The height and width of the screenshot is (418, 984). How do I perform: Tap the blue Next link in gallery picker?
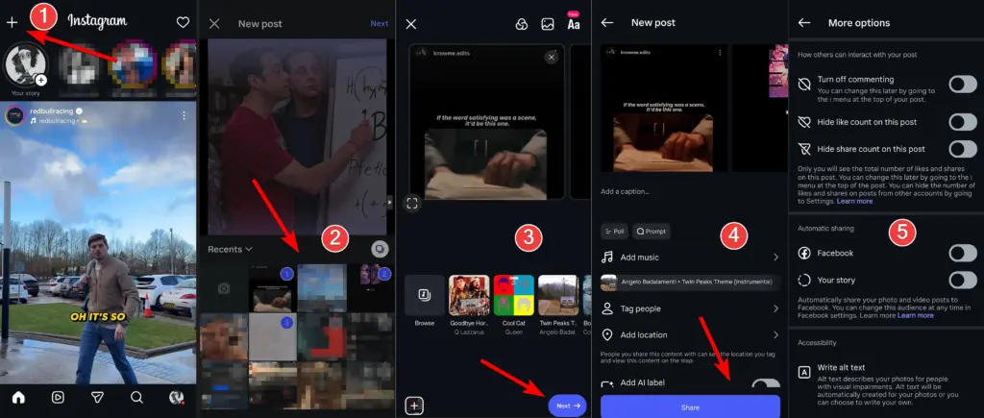[x=379, y=24]
